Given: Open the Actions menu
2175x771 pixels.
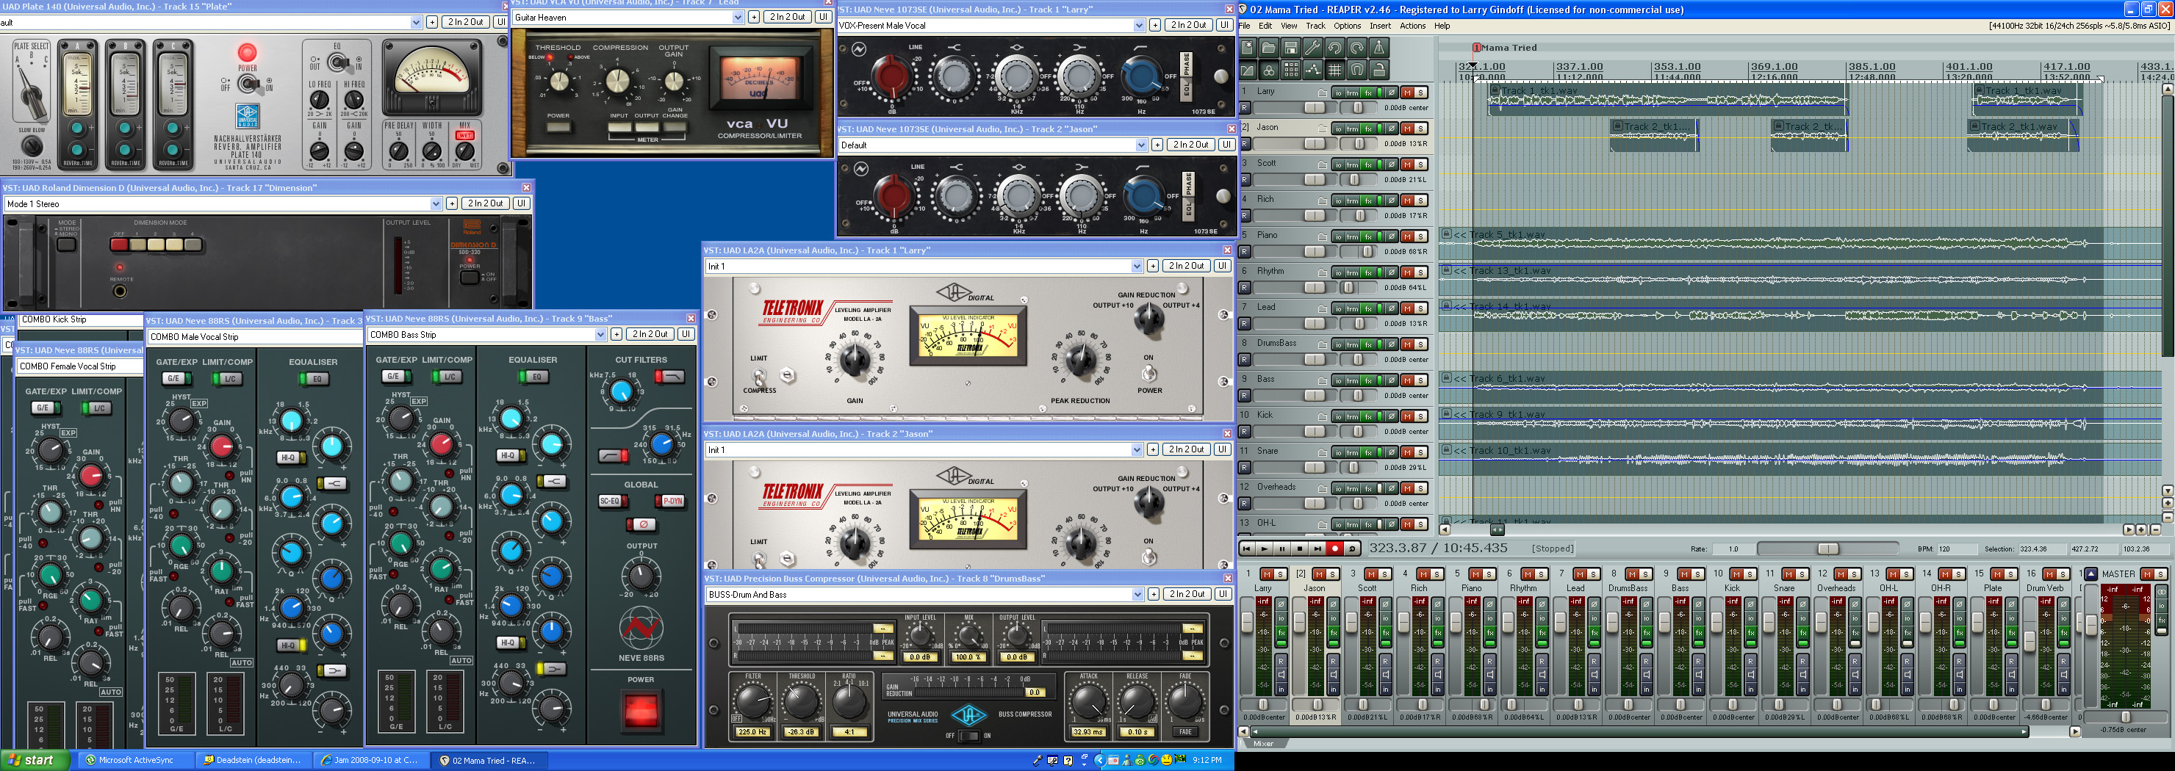Looking at the screenshot, I should click(x=1412, y=26).
